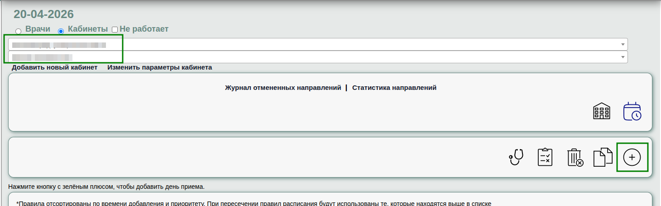Click Изменить параметры кабинета link

point(159,68)
